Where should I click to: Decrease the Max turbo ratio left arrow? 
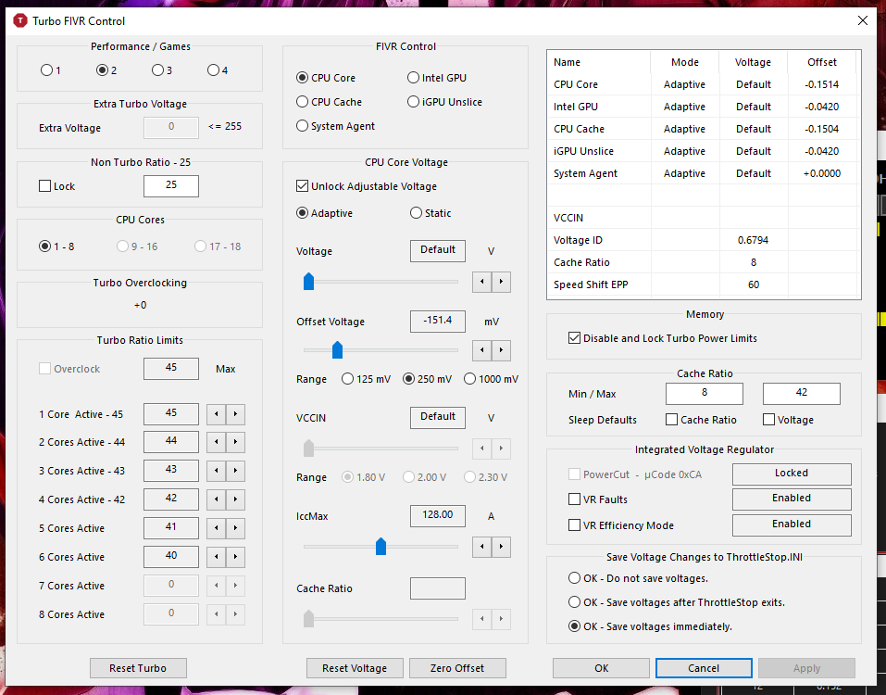click(215, 414)
